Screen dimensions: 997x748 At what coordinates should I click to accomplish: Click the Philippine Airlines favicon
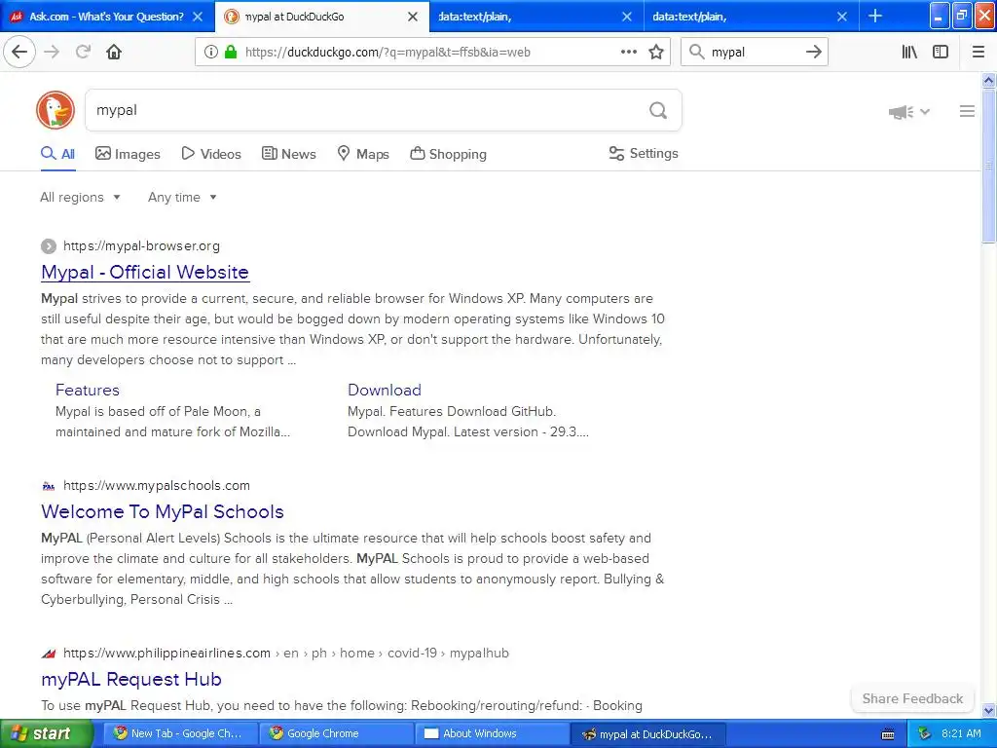click(49, 654)
